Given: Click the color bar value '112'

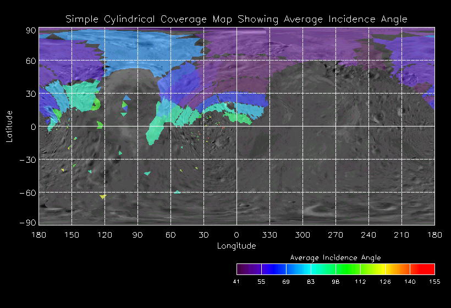Looking at the screenshot, I should pos(360,282).
